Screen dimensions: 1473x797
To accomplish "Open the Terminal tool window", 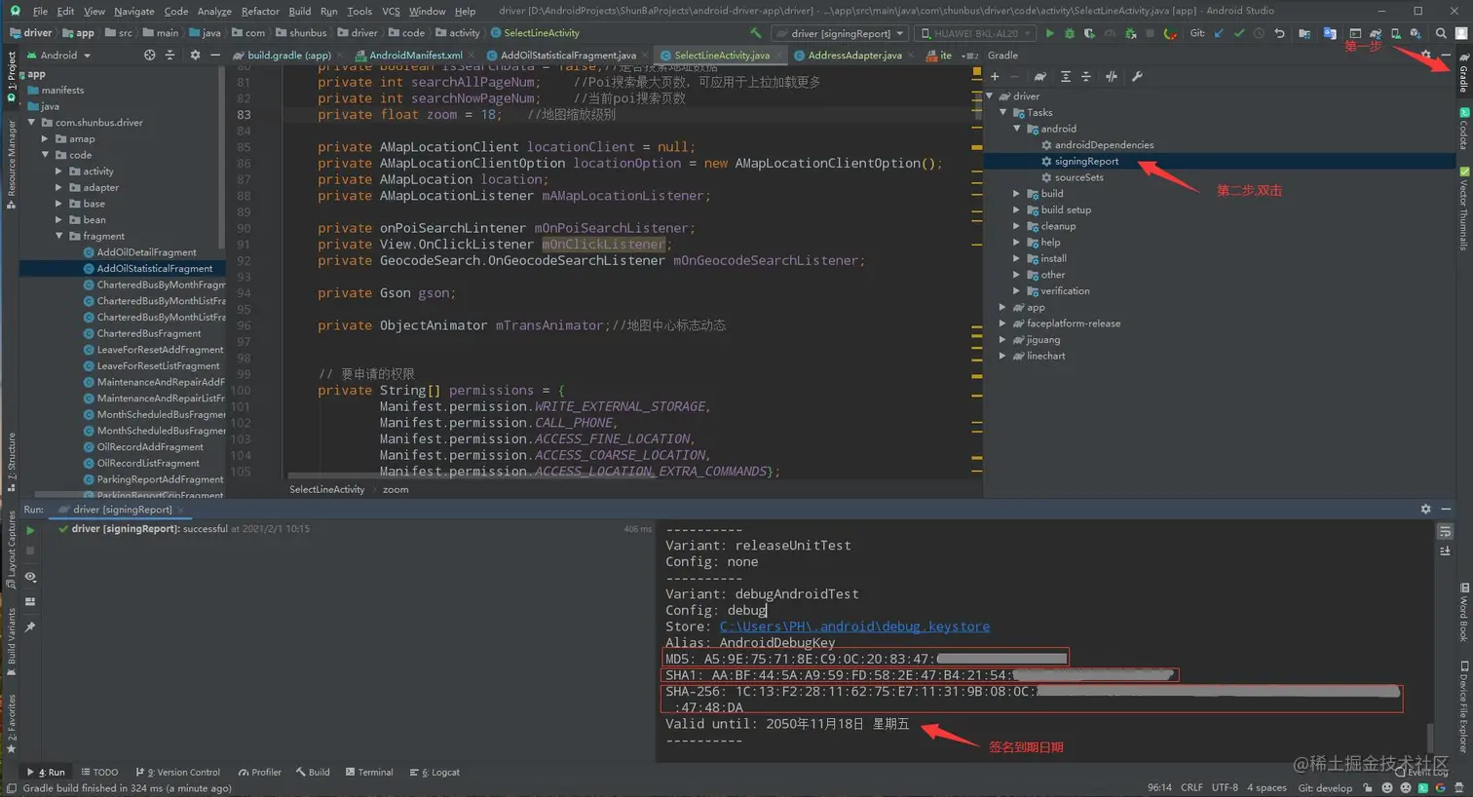I will tap(369, 773).
